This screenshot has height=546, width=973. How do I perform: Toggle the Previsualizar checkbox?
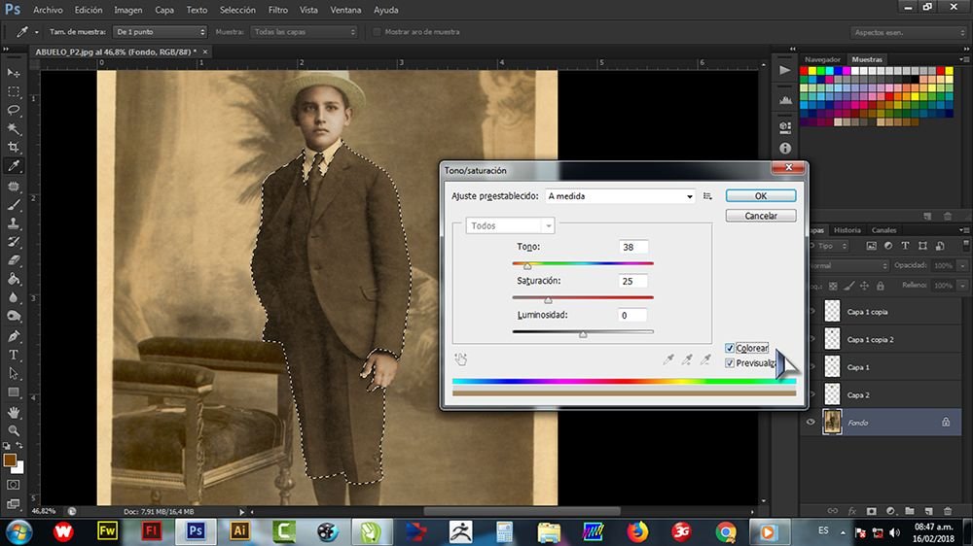pos(730,363)
